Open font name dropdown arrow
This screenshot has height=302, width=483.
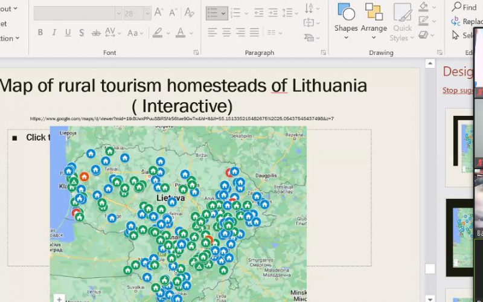118,13
